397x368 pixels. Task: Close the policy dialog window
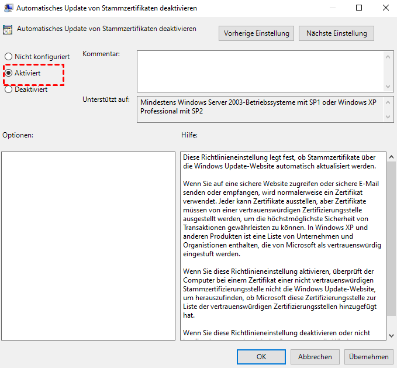point(386,8)
